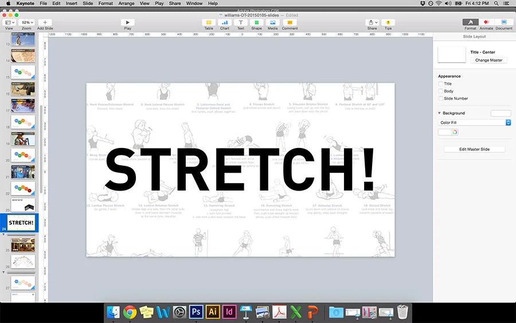The height and width of the screenshot is (323, 516).
Task: Launch Google Chrome from the Dock
Action: click(130, 312)
